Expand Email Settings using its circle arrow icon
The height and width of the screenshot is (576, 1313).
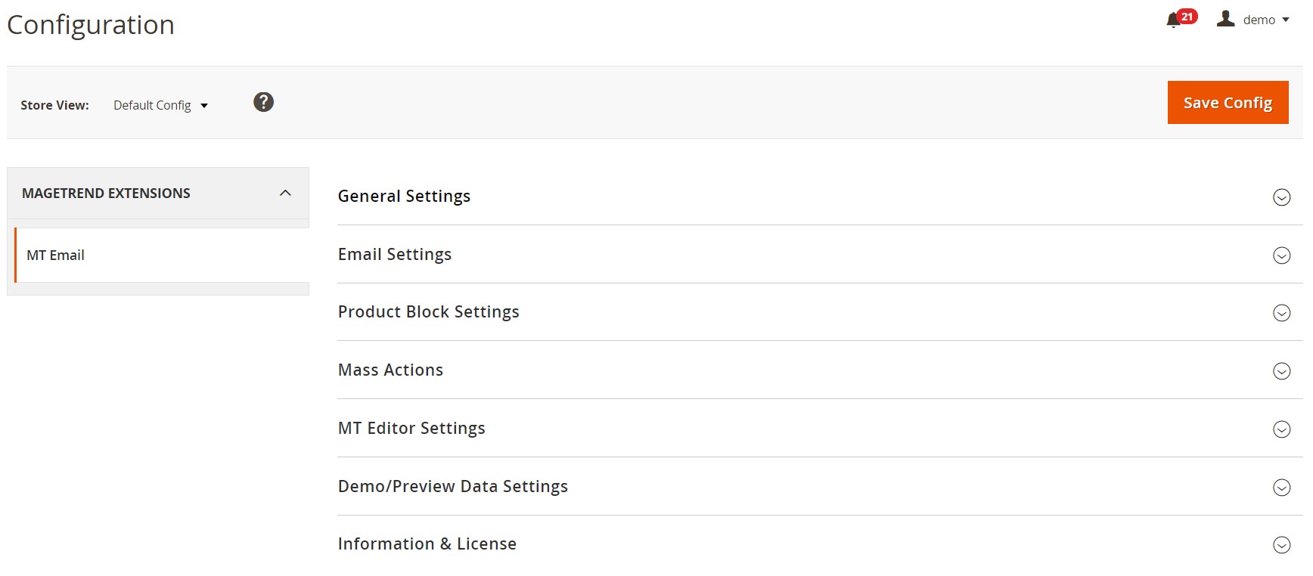coord(1281,255)
